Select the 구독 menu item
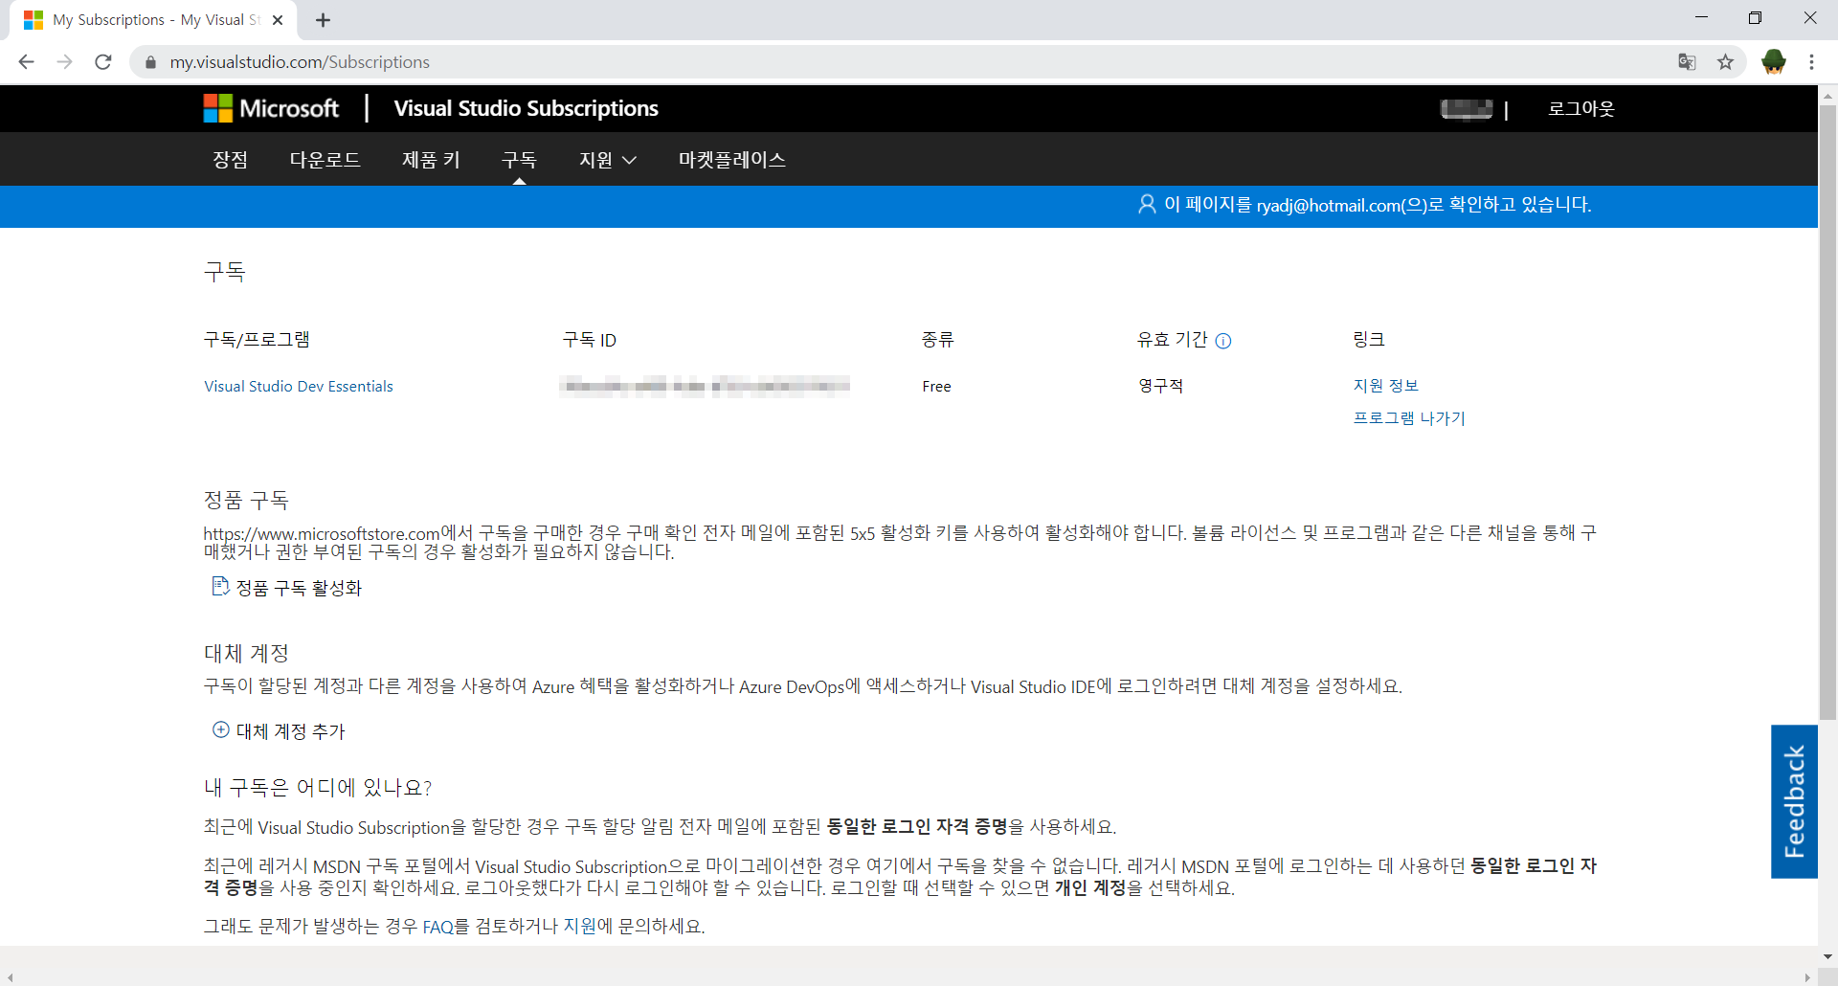The width and height of the screenshot is (1838, 986). point(519,160)
